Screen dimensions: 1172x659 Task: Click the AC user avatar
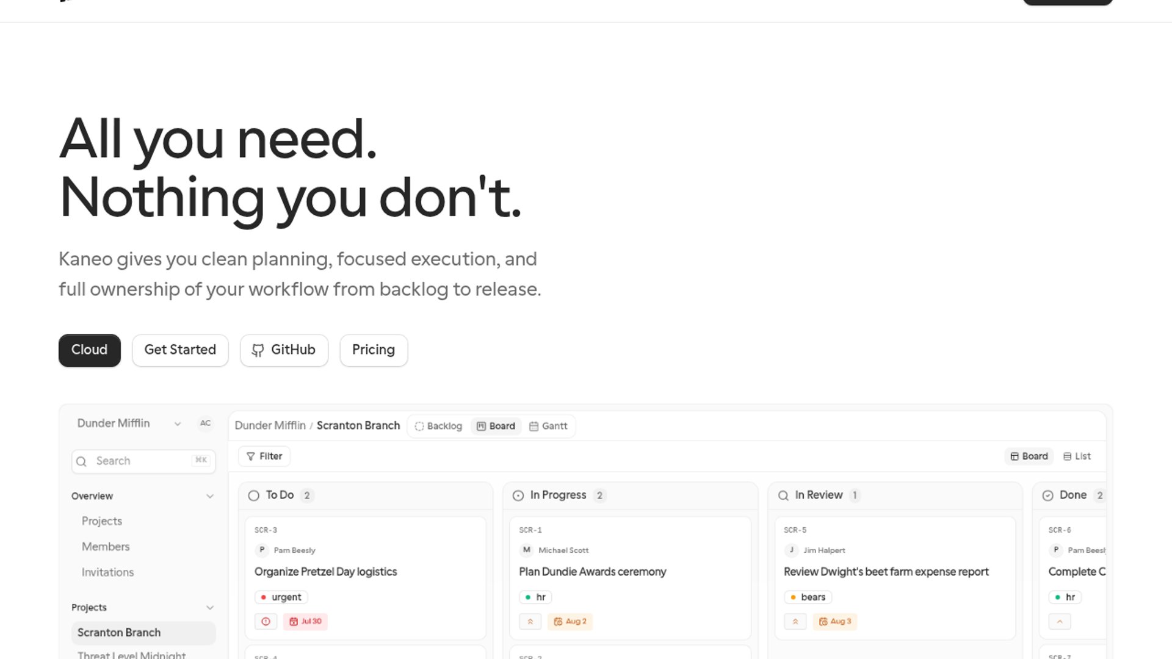(205, 423)
